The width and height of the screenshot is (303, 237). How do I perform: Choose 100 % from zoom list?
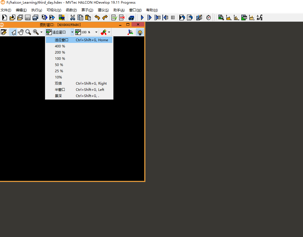coord(79,59)
